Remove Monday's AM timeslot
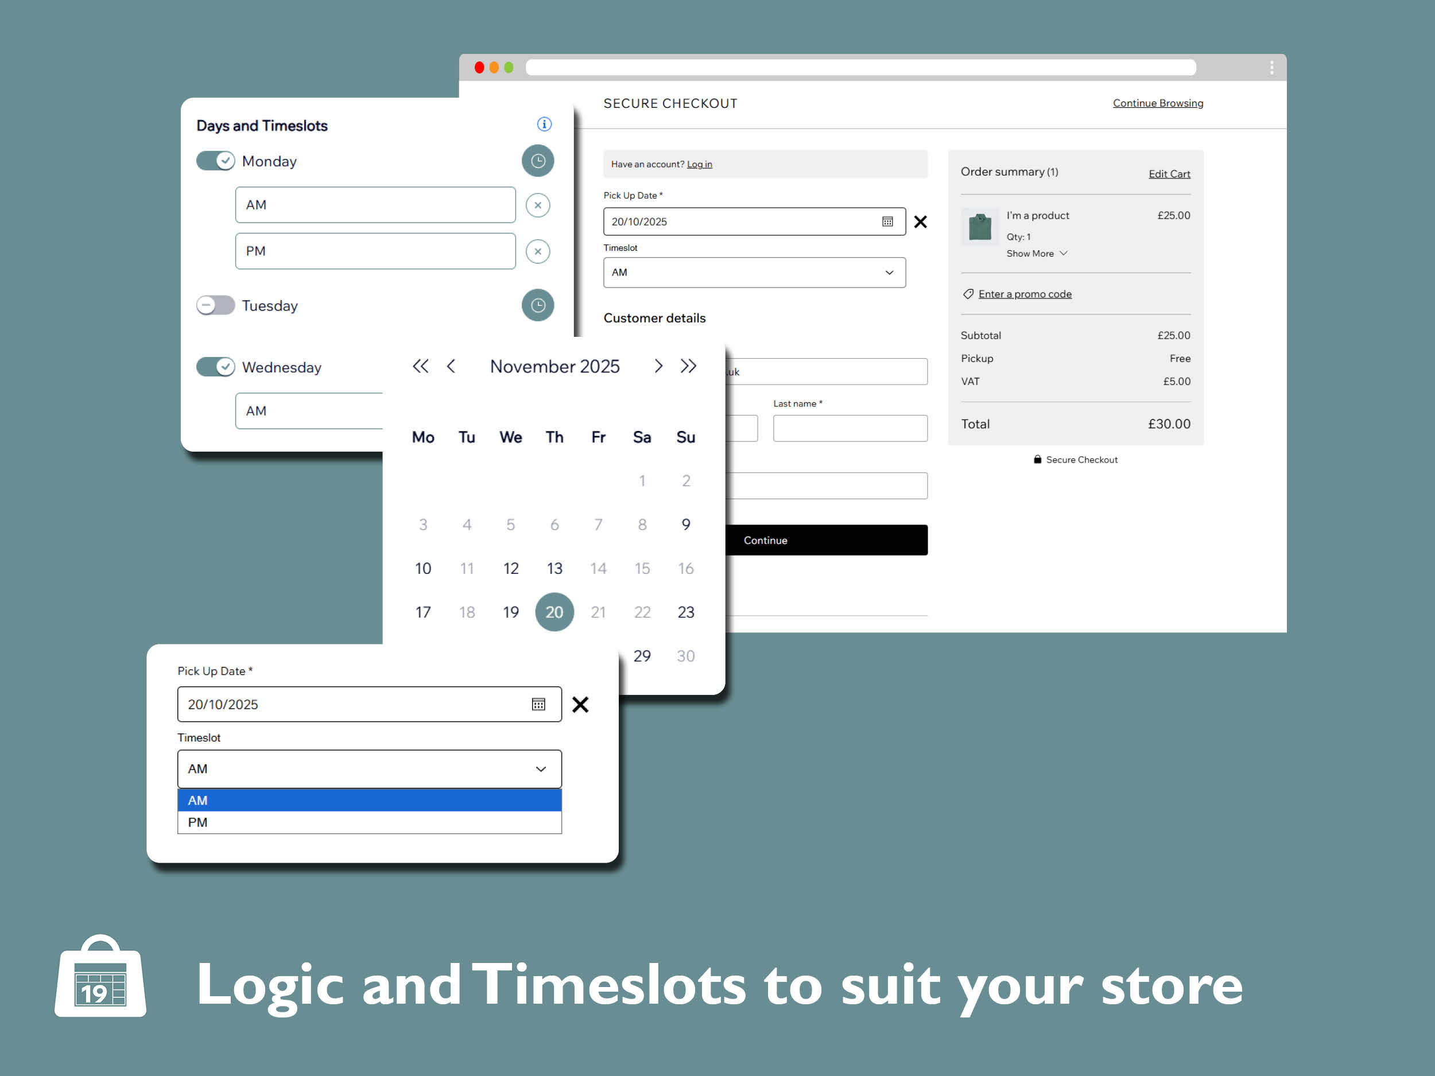The height and width of the screenshot is (1076, 1435). 537,205
